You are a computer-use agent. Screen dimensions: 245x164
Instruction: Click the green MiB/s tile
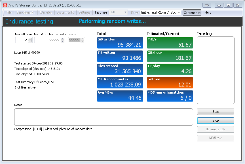(170, 43)
